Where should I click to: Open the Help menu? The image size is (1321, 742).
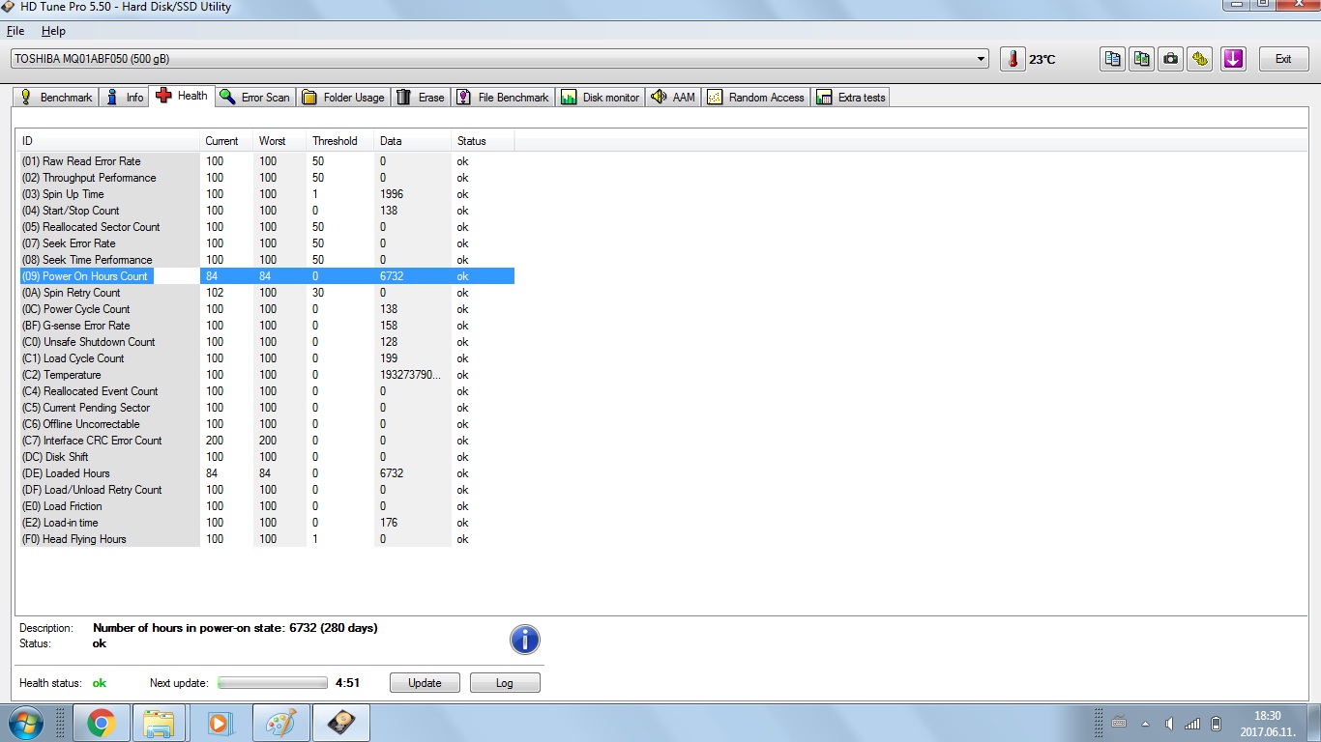[53, 31]
